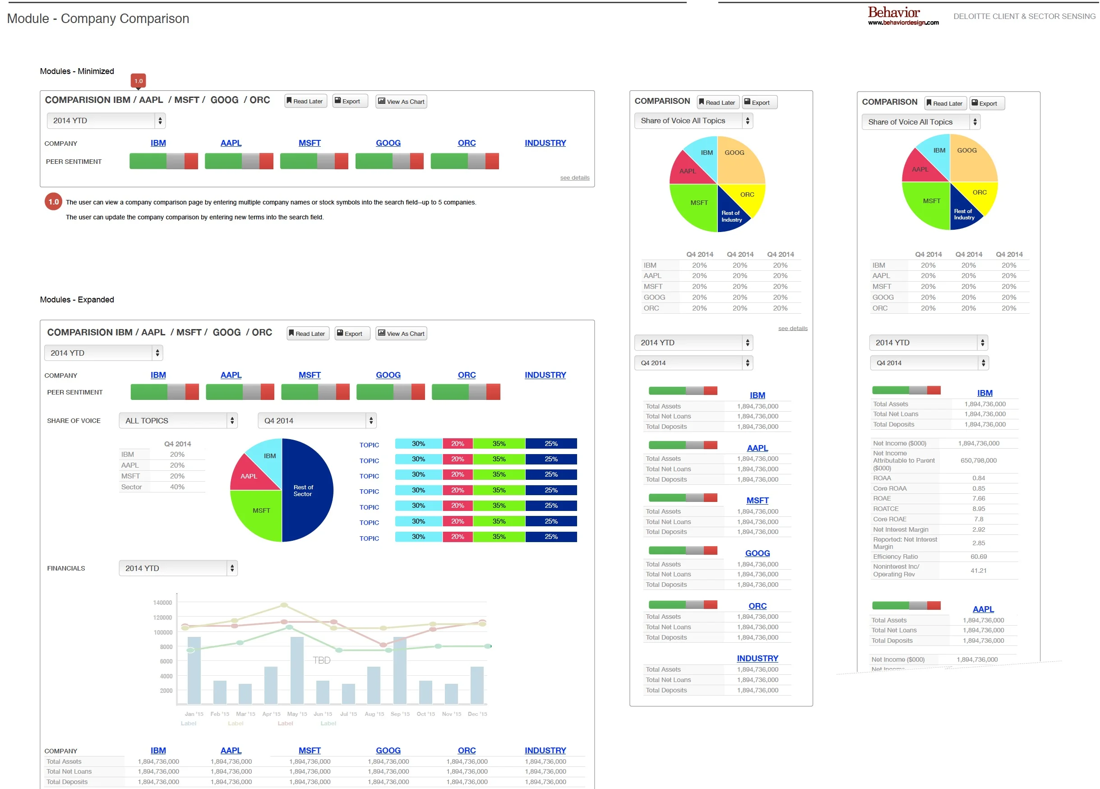Click Read Later in expanded comparison module
The width and height of the screenshot is (1100, 789).
pyautogui.click(x=308, y=334)
